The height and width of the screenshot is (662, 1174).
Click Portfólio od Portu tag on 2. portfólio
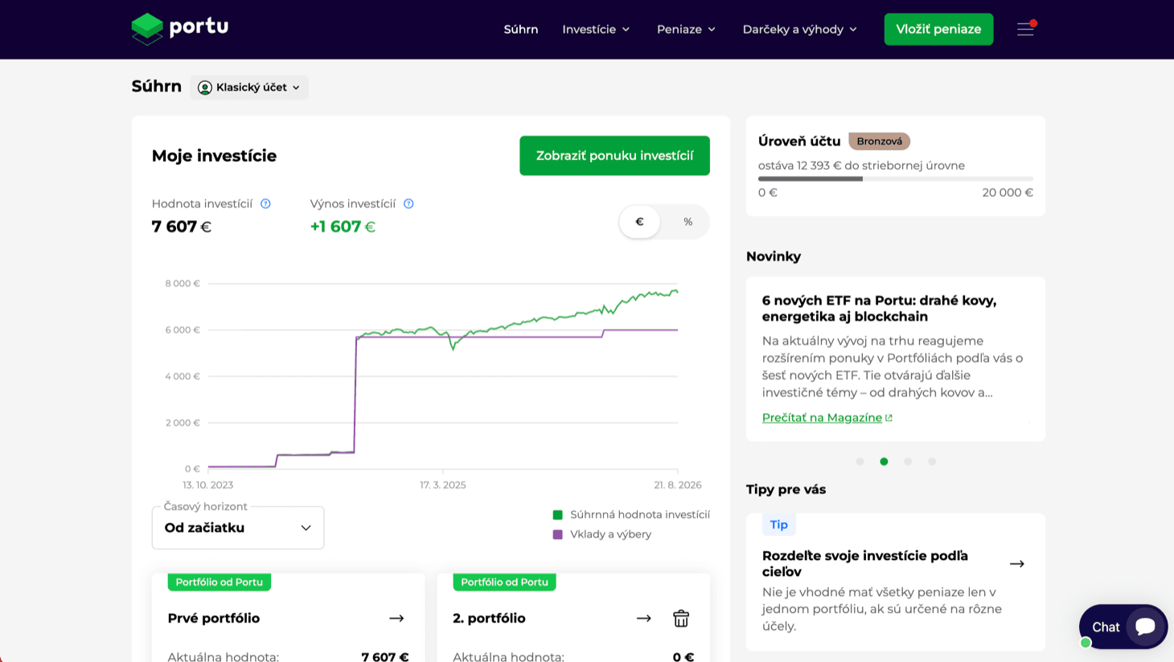504,582
